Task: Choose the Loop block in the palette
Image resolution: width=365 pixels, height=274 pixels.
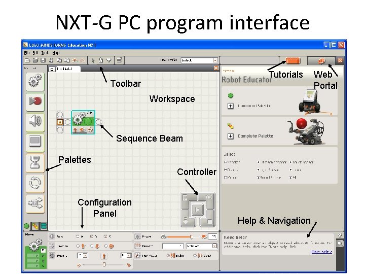Action: pos(35,183)
